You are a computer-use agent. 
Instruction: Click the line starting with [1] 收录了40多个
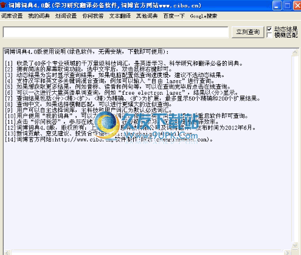pyautogui.click(x=124, y=64)
